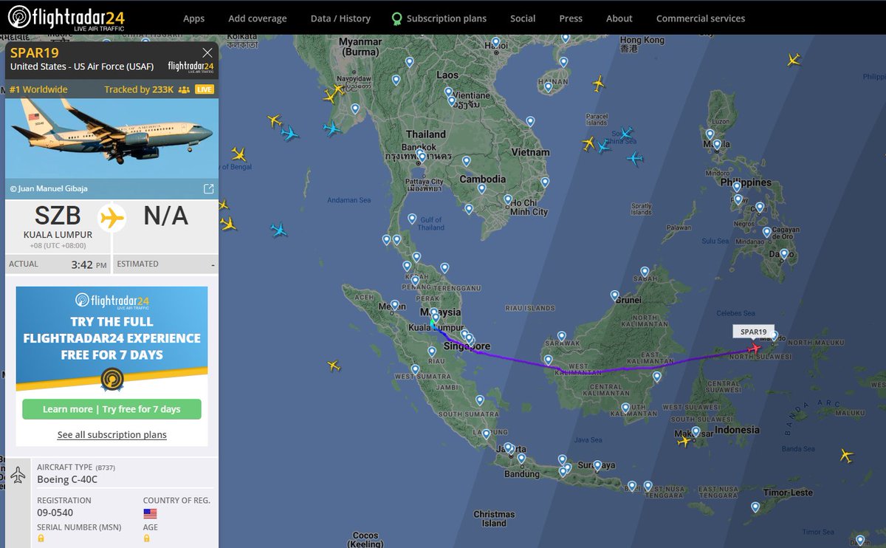Click viewers group icon next to 233K
The image size is (886, 548).
pyautogui.click(x=184, y=89)
